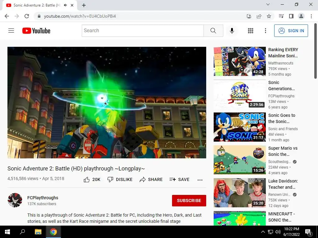318x238 pixels.
Task: Click the Ranking EVERY Mainline Soni... title
Action: pos(283,53)
